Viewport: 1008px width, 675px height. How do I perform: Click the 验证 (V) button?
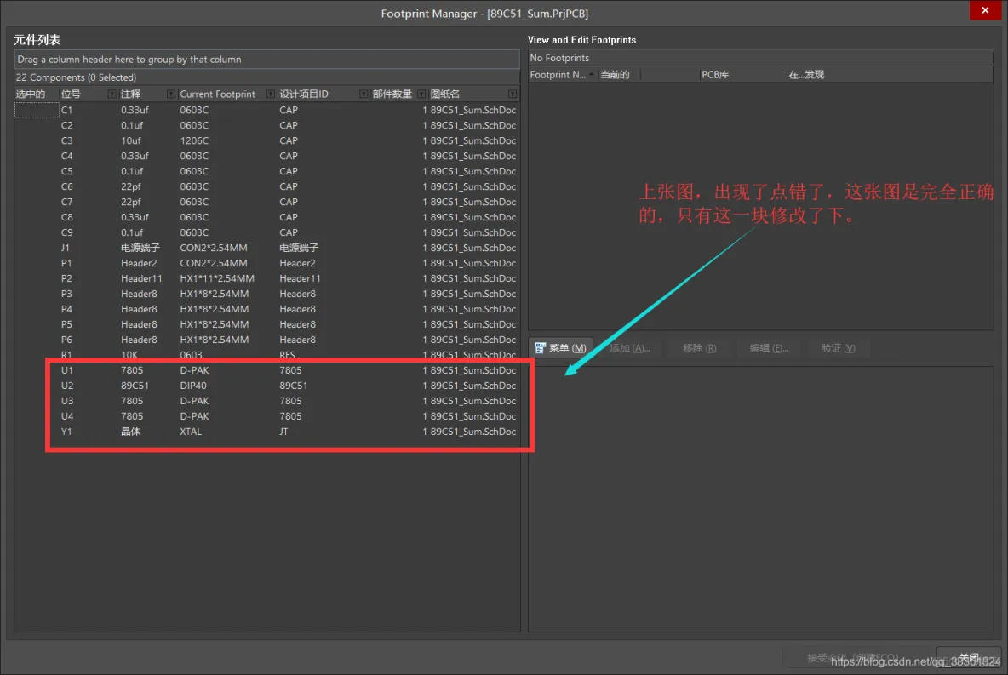pos(838,348)
